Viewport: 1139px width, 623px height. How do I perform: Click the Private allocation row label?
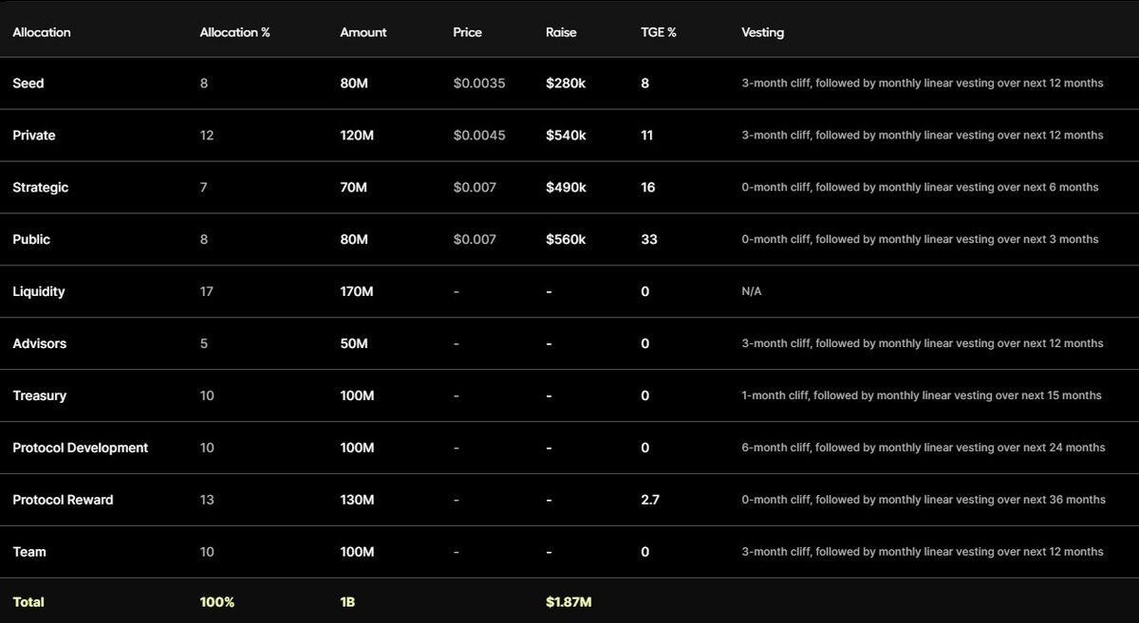[x=34, y=136]
